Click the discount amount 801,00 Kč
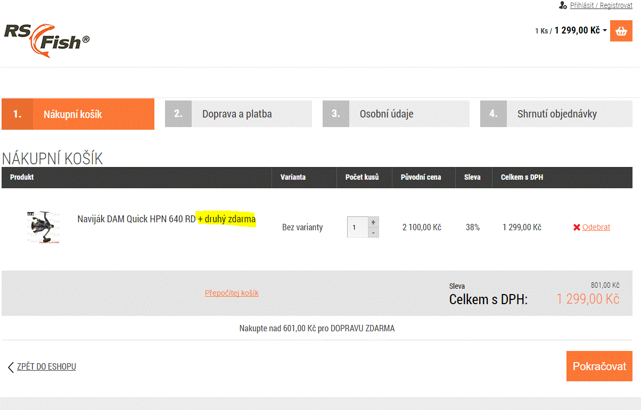Screen dimensions: 641x410 (605, 285)
